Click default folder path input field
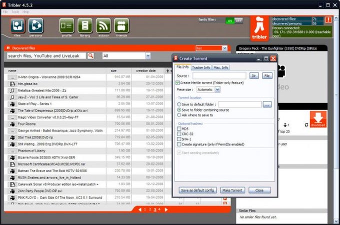This screenshot has width=340, height=225. coord(240,104)
